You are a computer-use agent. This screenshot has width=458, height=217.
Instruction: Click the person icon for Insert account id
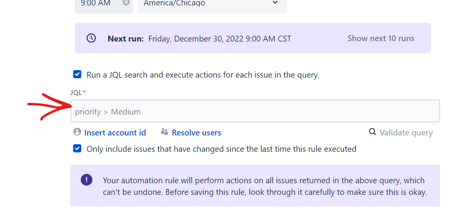click(x=77, y=132)
